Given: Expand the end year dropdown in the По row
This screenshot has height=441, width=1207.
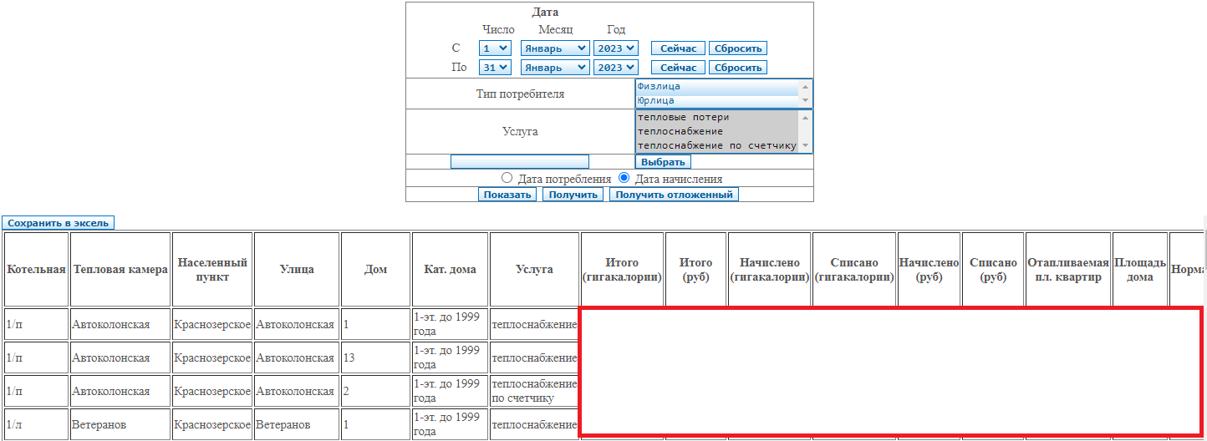Looking at the screenshot, I should pos(616,68).
